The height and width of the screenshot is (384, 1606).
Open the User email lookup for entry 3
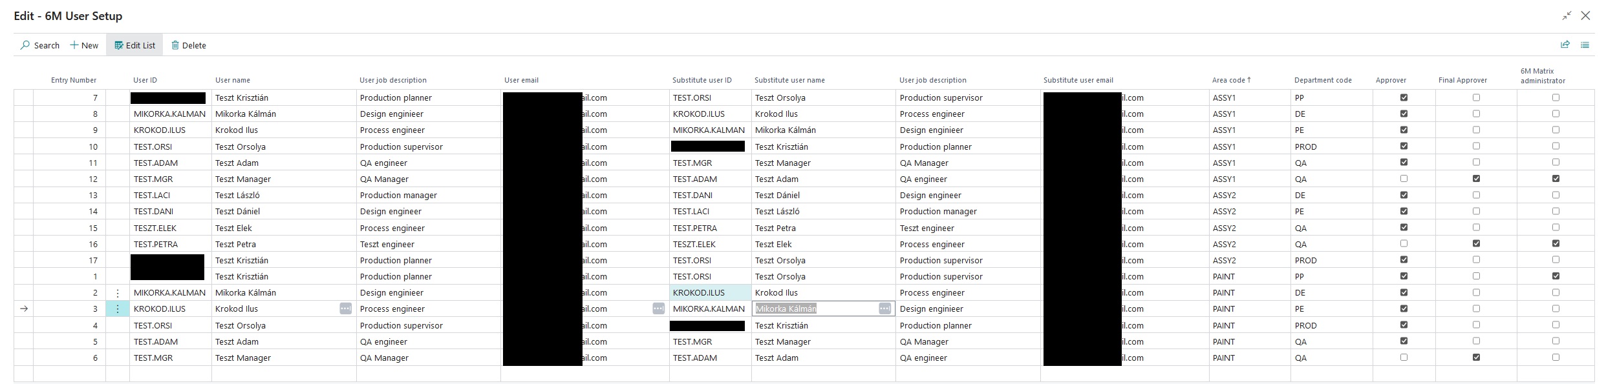pos(658,309)
